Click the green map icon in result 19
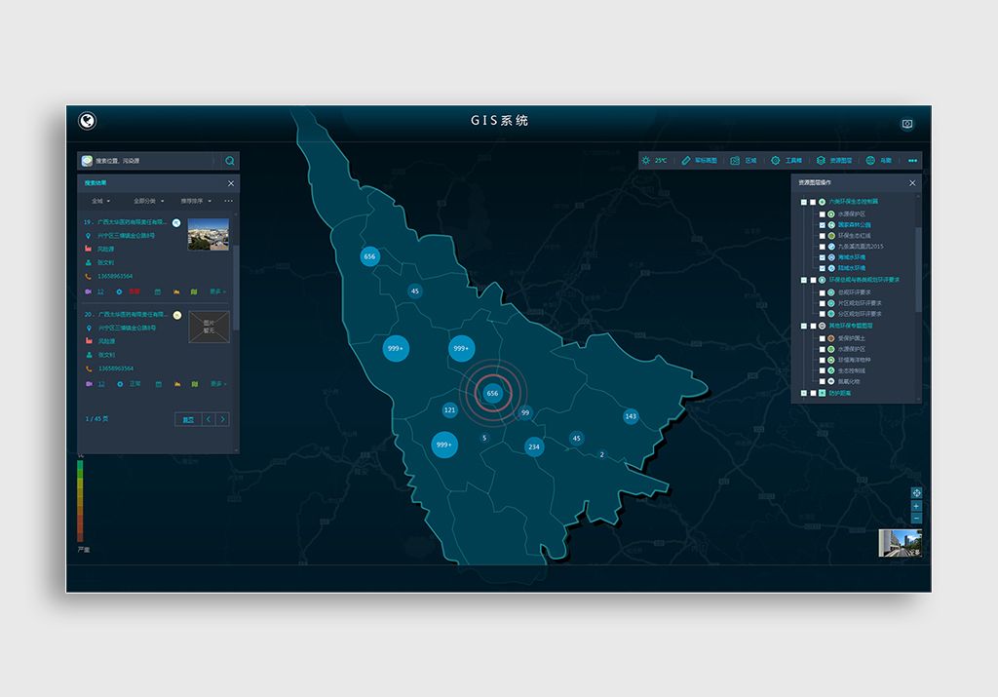 pos(194,291)
